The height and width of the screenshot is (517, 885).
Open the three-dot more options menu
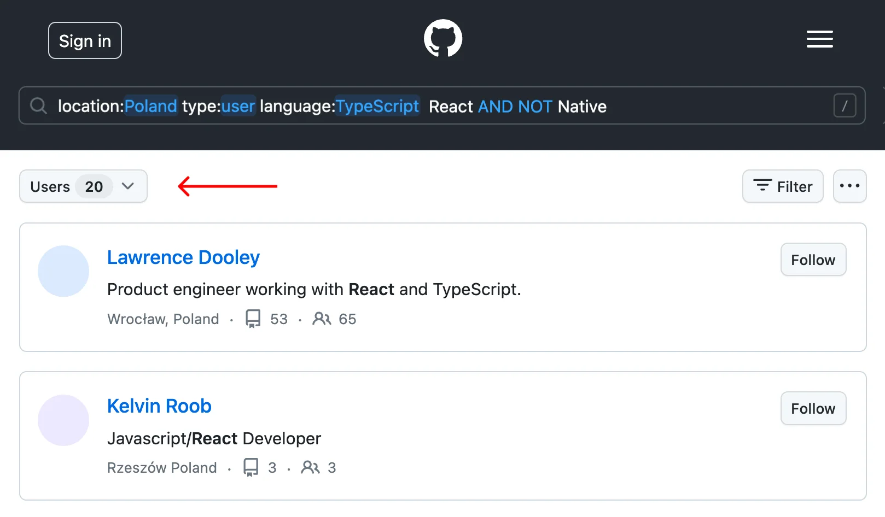[849, 186]
